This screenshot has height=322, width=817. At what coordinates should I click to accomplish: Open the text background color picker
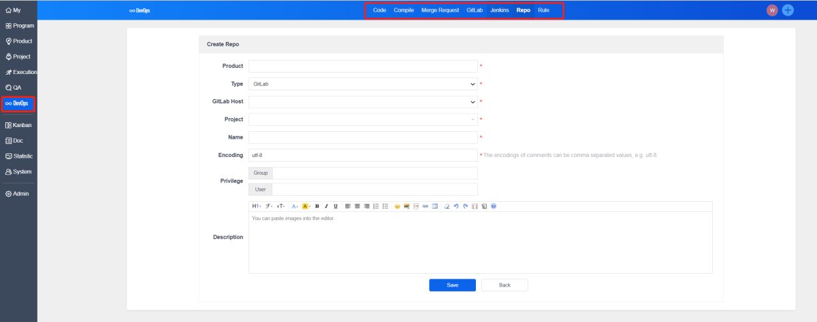(306, 206)
